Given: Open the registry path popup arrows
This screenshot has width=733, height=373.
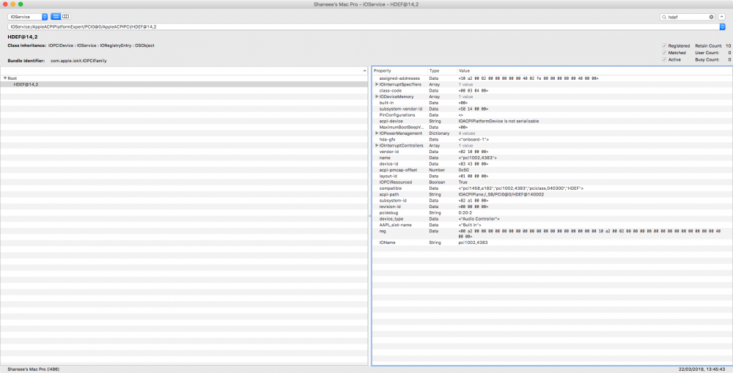Looking at the screenshot, I should tap(722, 26).
